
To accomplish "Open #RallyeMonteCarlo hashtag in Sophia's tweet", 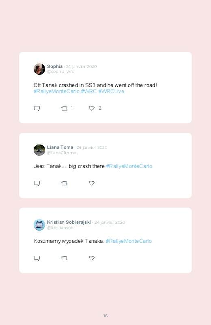I will coord(56,91).
